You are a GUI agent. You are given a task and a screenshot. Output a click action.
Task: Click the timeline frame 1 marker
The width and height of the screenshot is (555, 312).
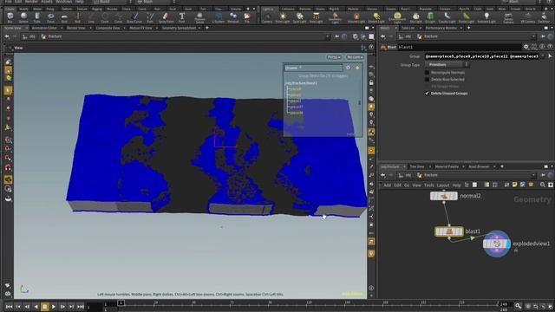tap(121, 302)
